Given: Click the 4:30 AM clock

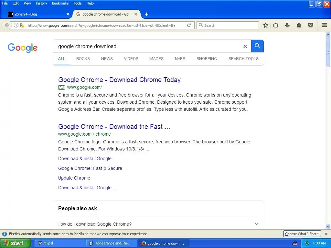Looking at the screenshot, I should [x=319, y=243].
